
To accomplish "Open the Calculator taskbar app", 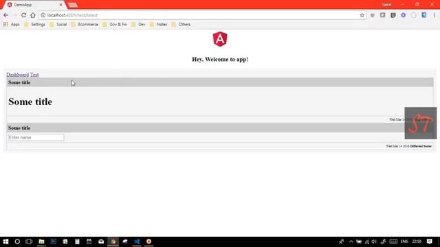I will [x=77, y=242].
